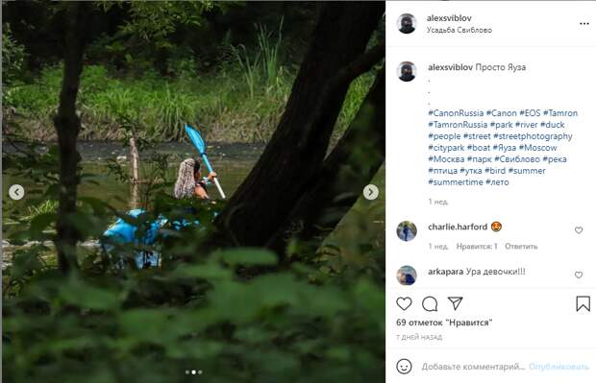Open charlie.harford's profile avatar
This screenshot has width=596, height=383.
point(407,230)
